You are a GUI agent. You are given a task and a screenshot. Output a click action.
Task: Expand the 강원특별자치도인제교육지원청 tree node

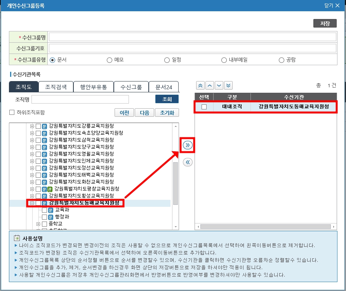(x=32, y=161)
